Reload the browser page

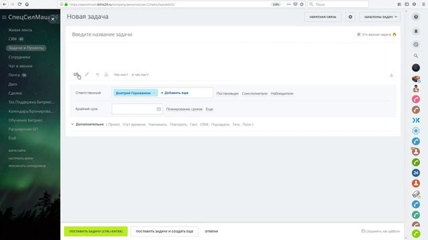(19, 5)
